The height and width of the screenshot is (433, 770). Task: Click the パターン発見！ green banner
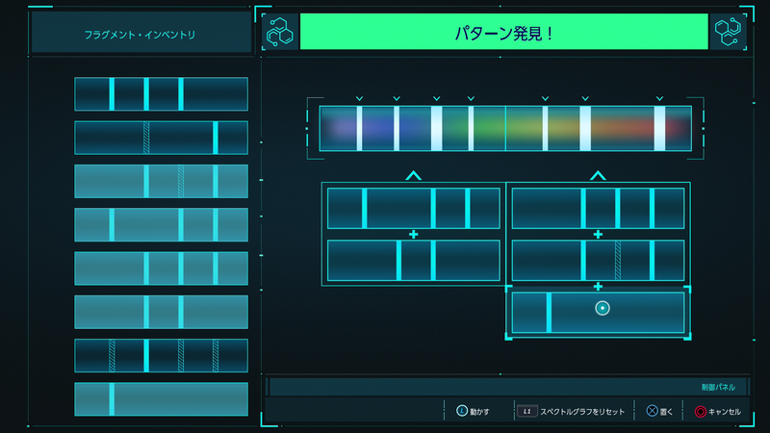[x=503, y=32]
